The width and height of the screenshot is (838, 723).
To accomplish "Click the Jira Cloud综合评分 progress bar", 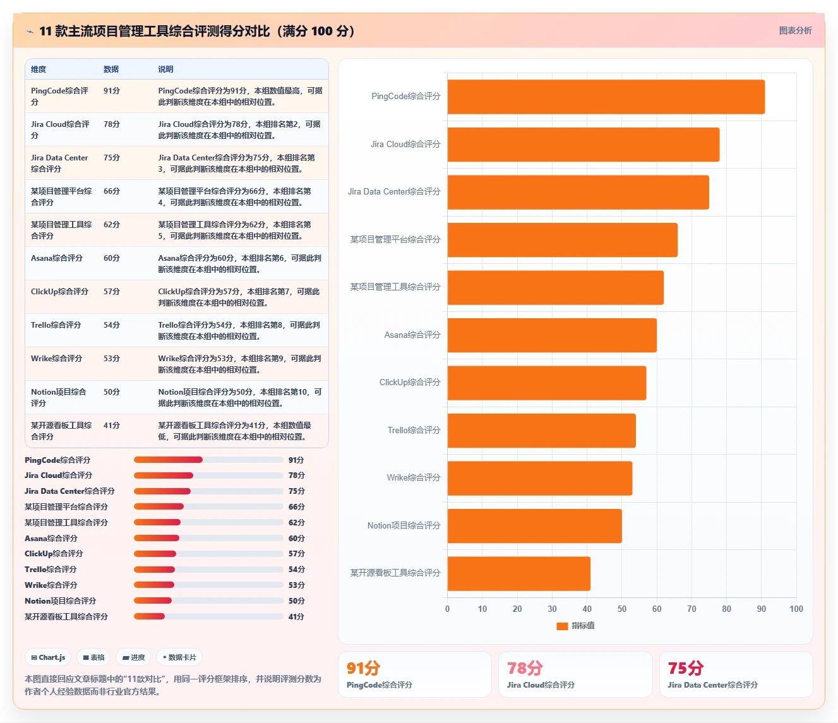I will (x=208, y=475).
